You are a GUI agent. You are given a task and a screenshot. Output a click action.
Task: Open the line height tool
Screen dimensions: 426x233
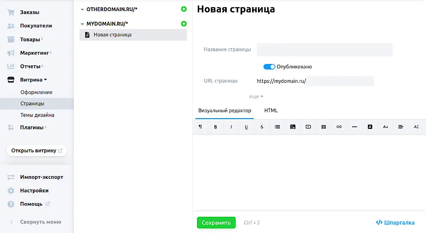point(416,127)
